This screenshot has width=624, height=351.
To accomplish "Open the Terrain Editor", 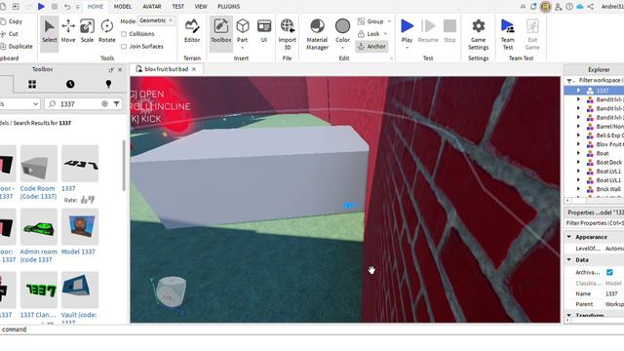I will click(192, 31).
